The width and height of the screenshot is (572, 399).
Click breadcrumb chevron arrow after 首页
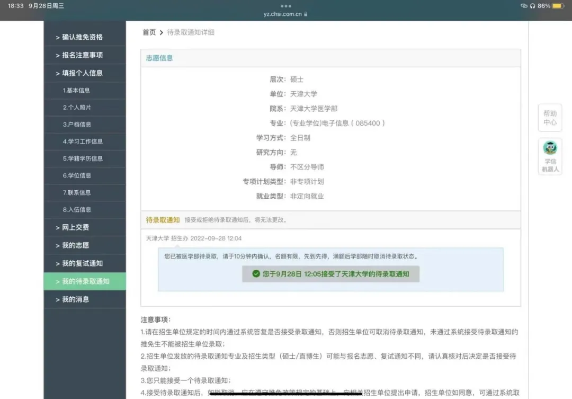coord(161,32)
